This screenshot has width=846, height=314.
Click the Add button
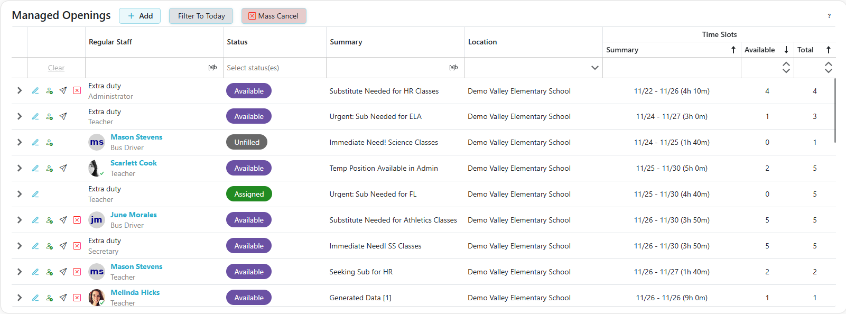pos(140,16)
